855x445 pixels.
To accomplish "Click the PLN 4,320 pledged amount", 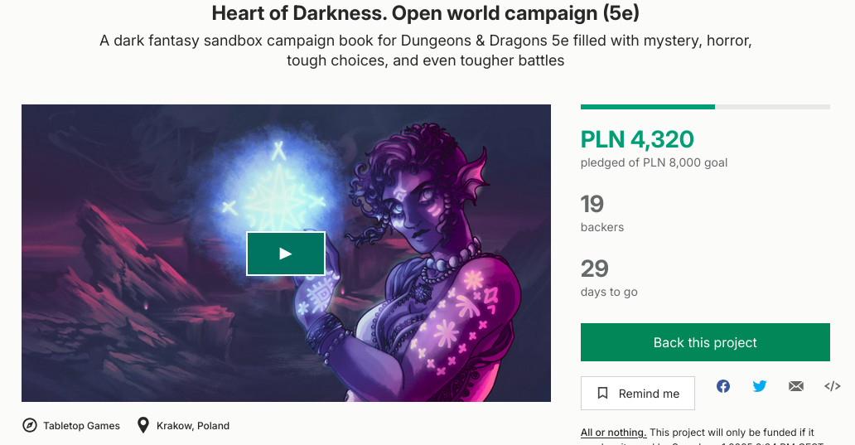I will pyautogui.click(x=637, y=139).
